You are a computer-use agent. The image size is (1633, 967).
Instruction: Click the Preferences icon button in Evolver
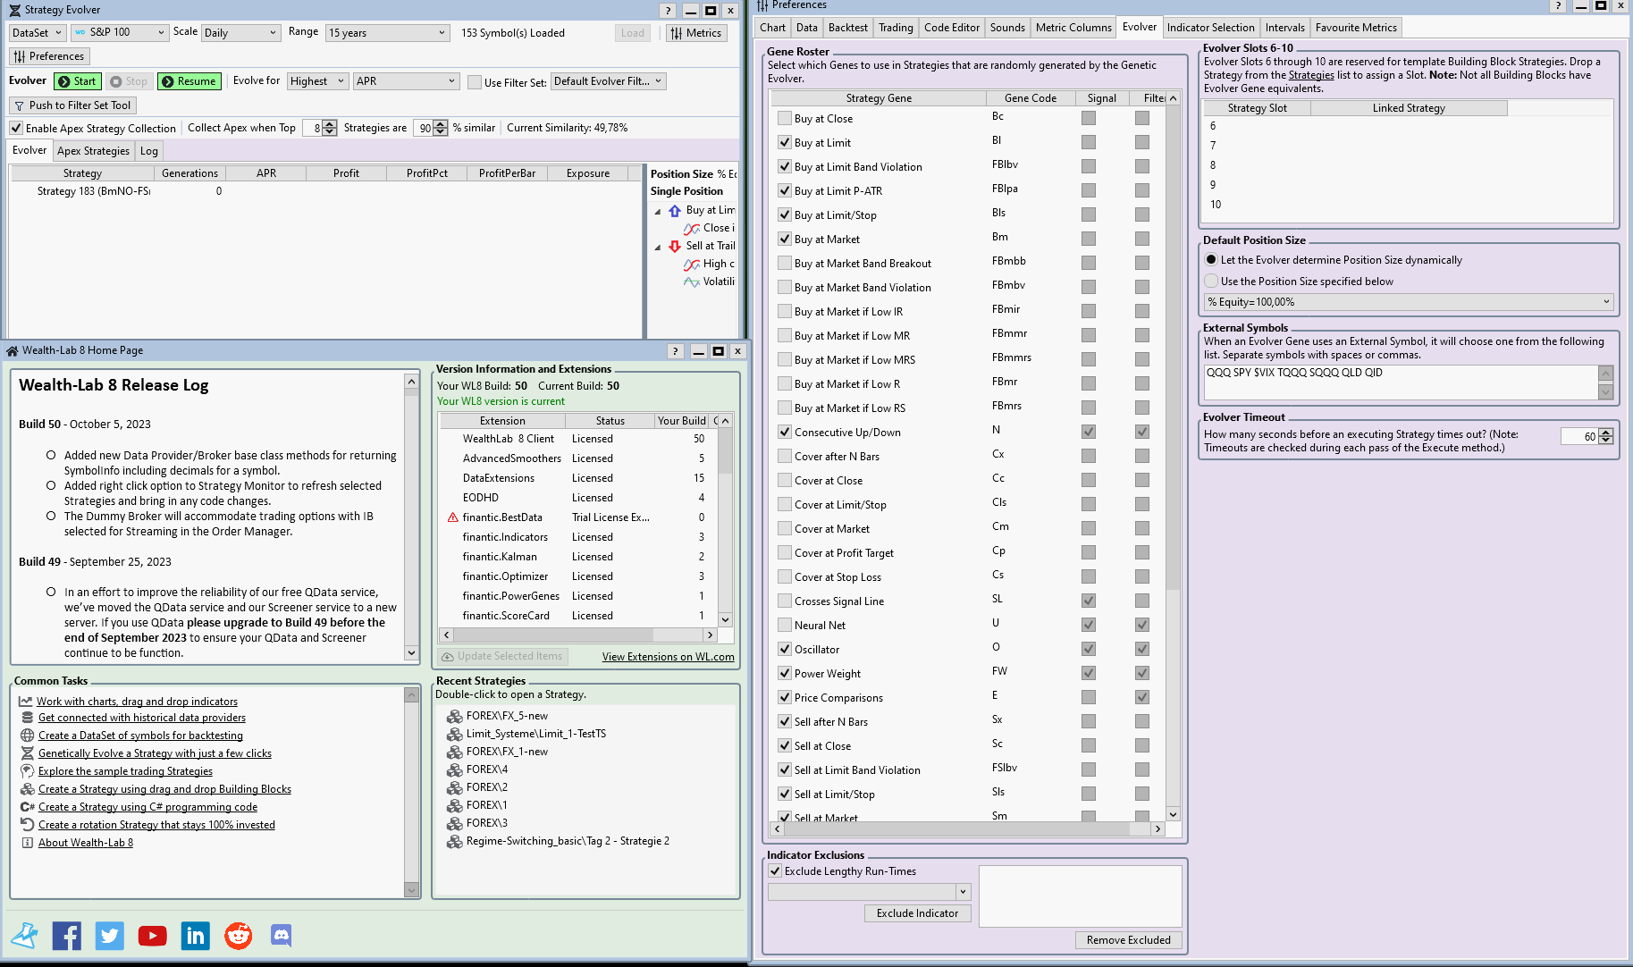(49, 56)
